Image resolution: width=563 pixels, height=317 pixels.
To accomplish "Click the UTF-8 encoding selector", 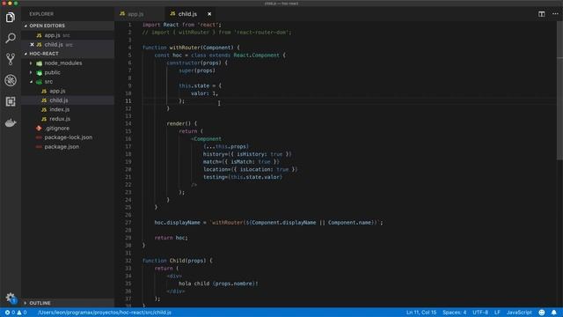I will (480, 313).
